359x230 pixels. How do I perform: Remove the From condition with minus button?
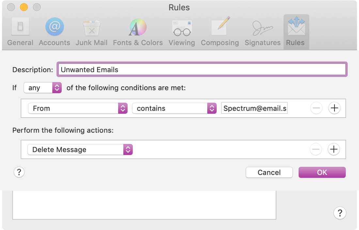[x=316, y=108]
